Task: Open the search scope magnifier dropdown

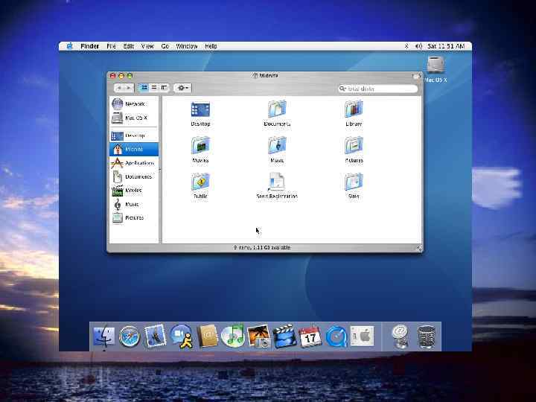Action: [342, 89]
